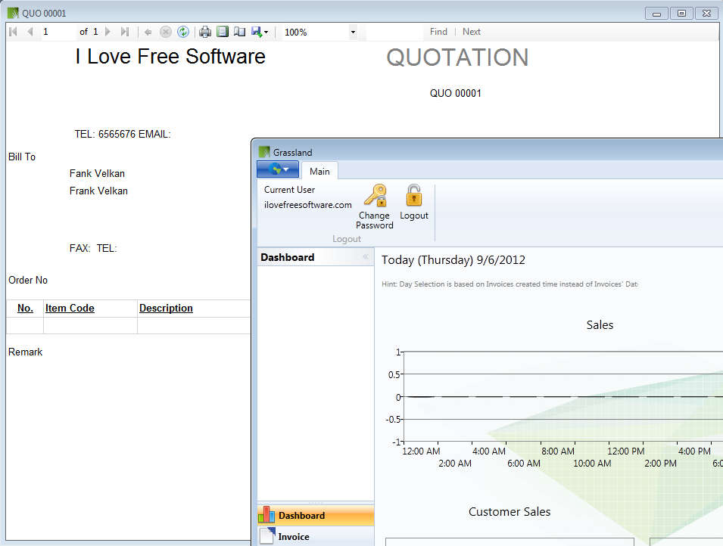Click the I Love Free Software heading
The image size is (723, 546).
click(170, 57)
